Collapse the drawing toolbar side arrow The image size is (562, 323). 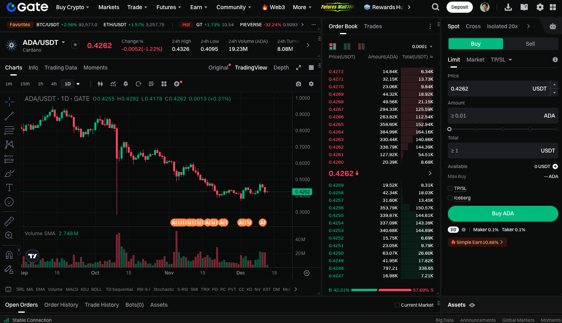coord(19,250)
